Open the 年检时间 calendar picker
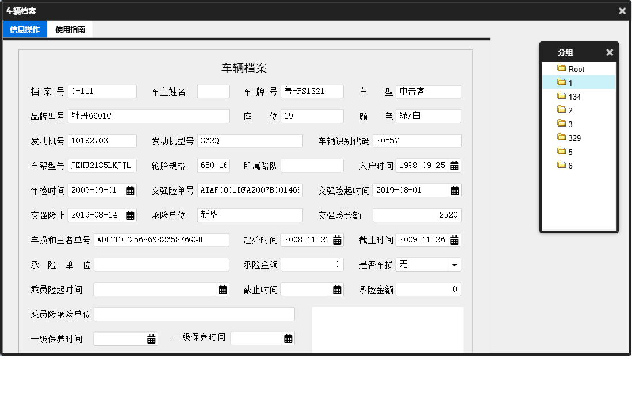This screenshot has width=632, height=404. 131,190
